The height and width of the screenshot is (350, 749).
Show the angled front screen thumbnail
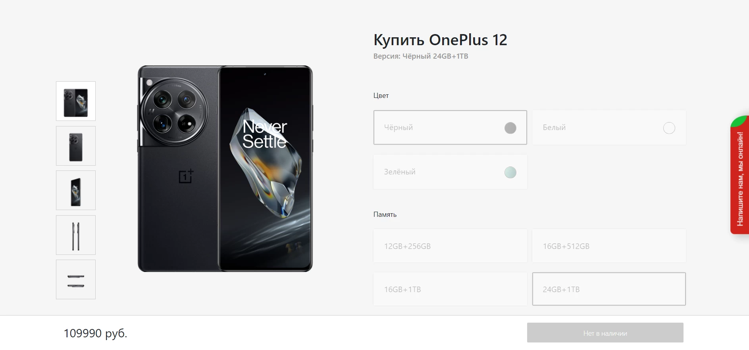pos(76,190)
